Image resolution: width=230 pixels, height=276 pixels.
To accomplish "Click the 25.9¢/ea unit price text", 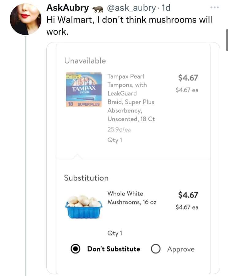I will 119,130.
